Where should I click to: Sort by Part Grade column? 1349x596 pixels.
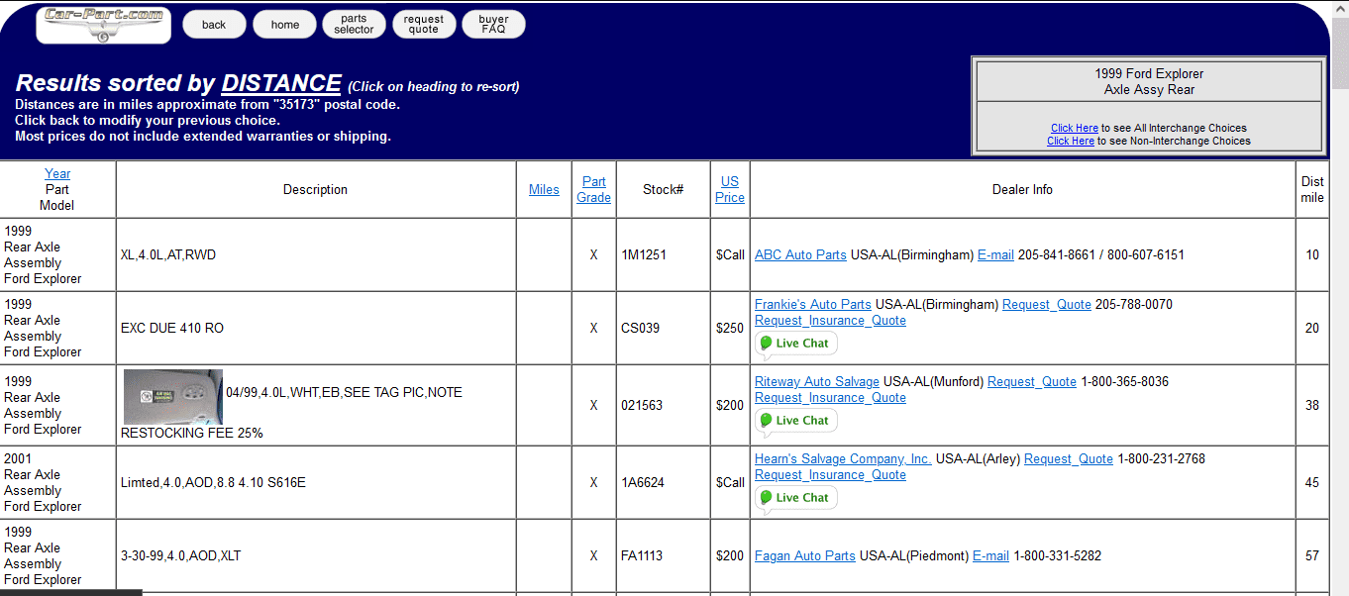tap(593, 189)
